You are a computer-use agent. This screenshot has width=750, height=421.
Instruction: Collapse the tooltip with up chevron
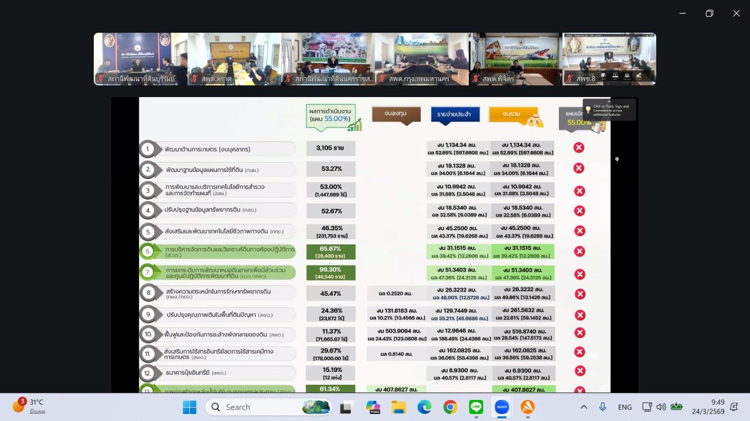click(x=609, y=101)
